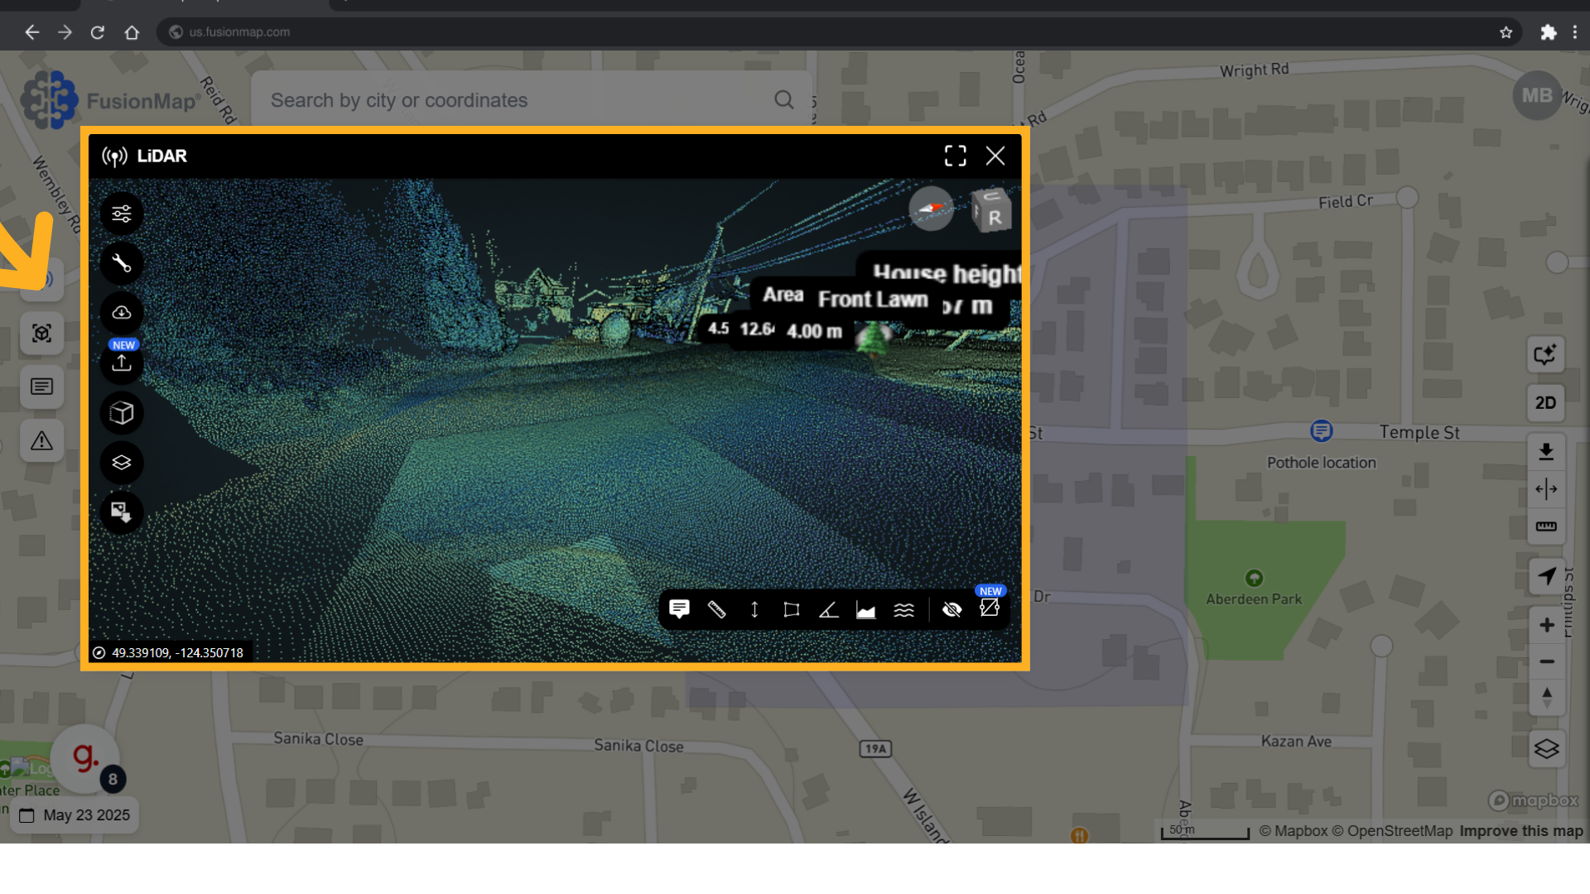1590x894 pixels.
Task: Open the object detection scan icon in left sidebar
Action: pos(41,333)
